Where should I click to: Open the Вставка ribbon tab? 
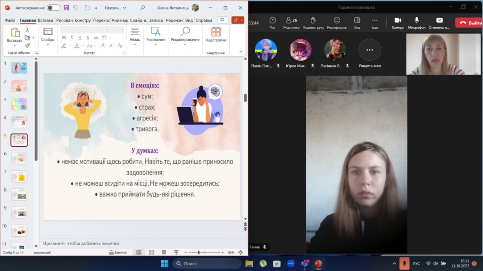point(45,20)
